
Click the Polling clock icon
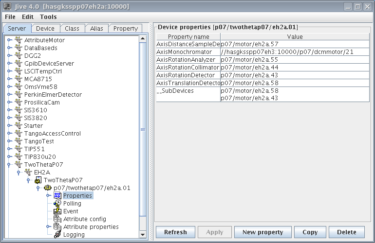57,203
